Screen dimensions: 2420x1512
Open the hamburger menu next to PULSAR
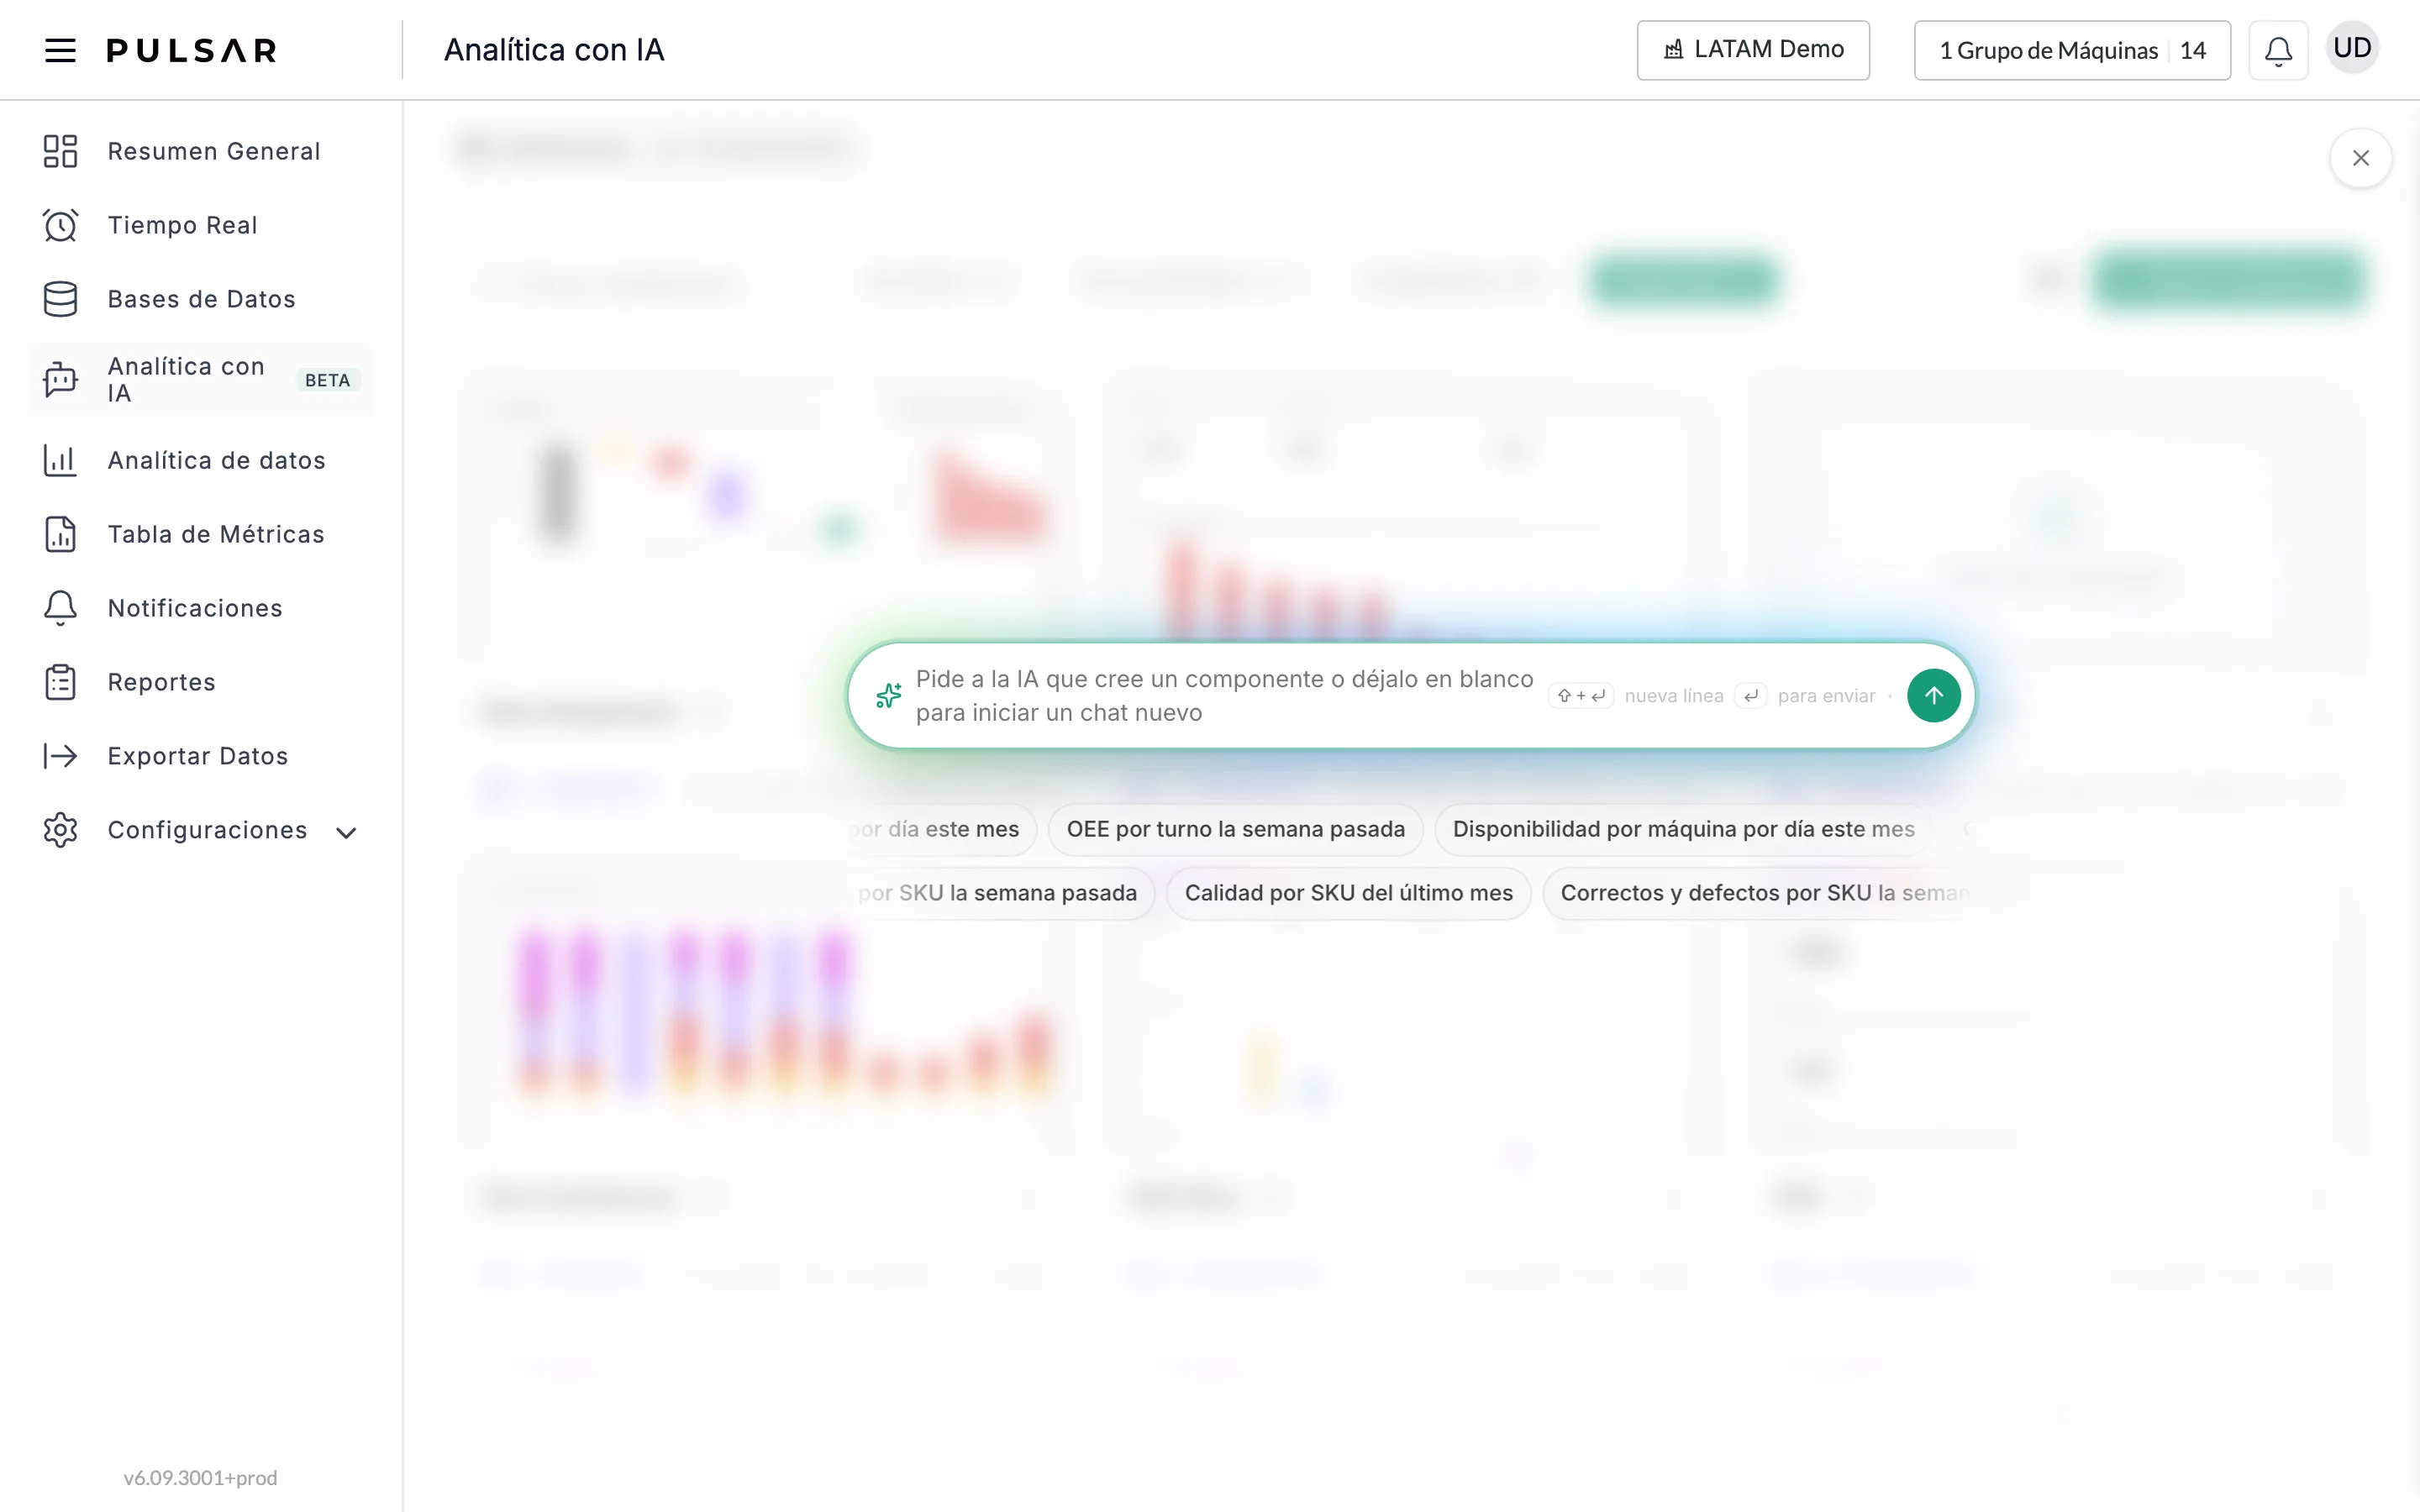tap(60, 50)
